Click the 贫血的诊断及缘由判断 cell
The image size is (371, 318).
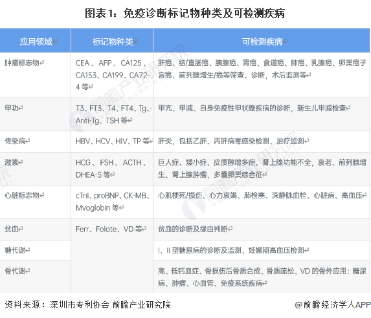pos(262,229)
